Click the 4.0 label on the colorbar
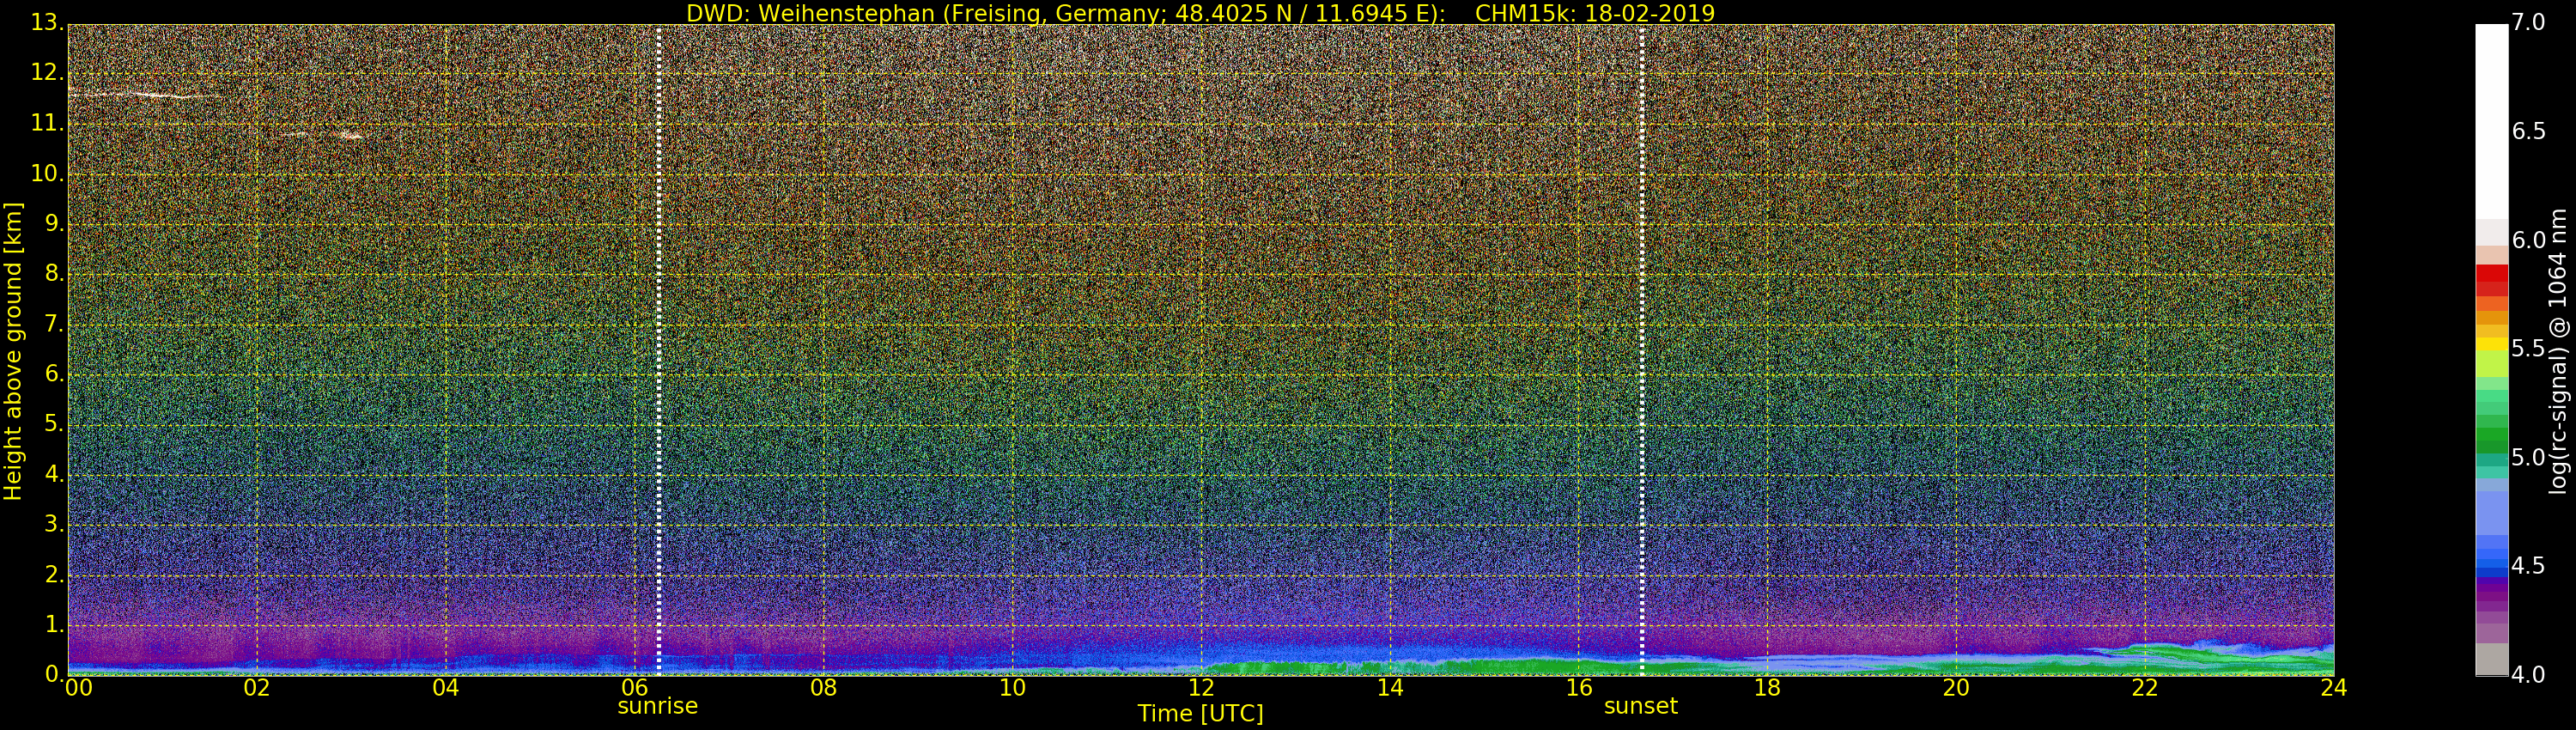Viewport: 2576px width, 730px height. coord(2528,675)
